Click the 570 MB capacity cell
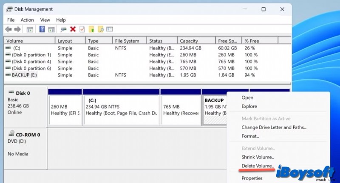Image resolution: width=340 pixels, height=183 pixels. coord(188,68)
